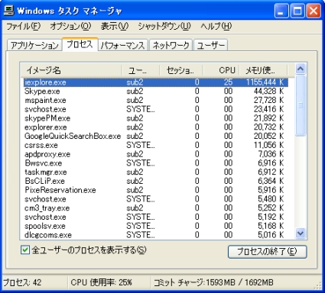
Task: Switch to the パフォーマンス tab
Action: coord(123,45)
